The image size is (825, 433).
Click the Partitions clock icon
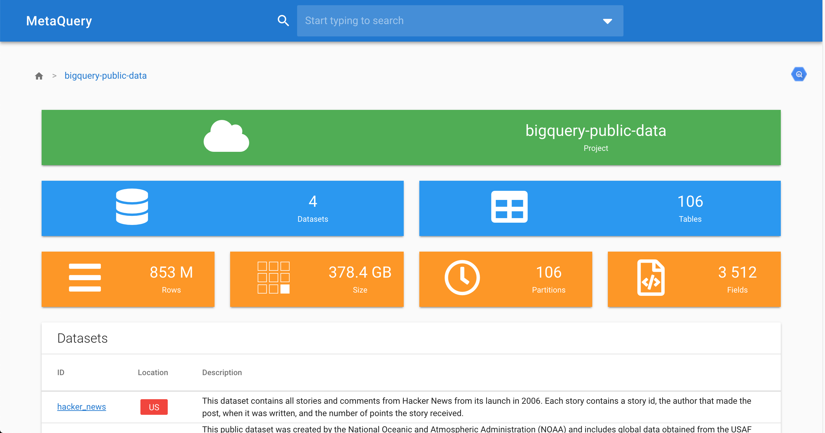pyautogui.click(x=462, y=278)
